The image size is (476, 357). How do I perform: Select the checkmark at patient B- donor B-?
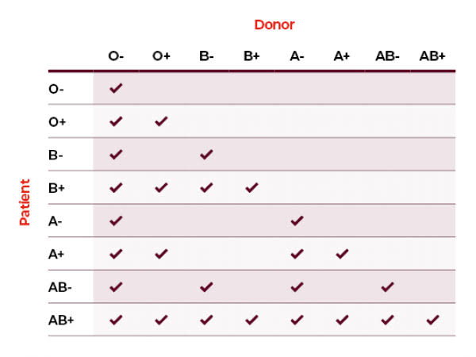tap(206, 154)
